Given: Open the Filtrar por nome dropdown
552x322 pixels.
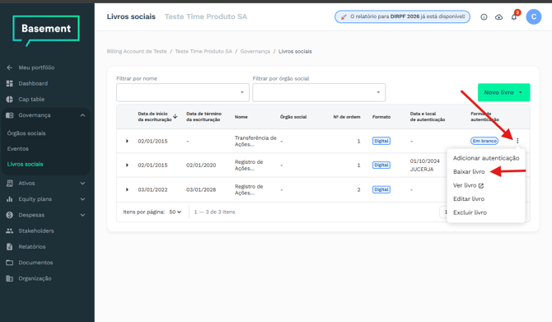Looking at the screenshot, I should 183,92.
